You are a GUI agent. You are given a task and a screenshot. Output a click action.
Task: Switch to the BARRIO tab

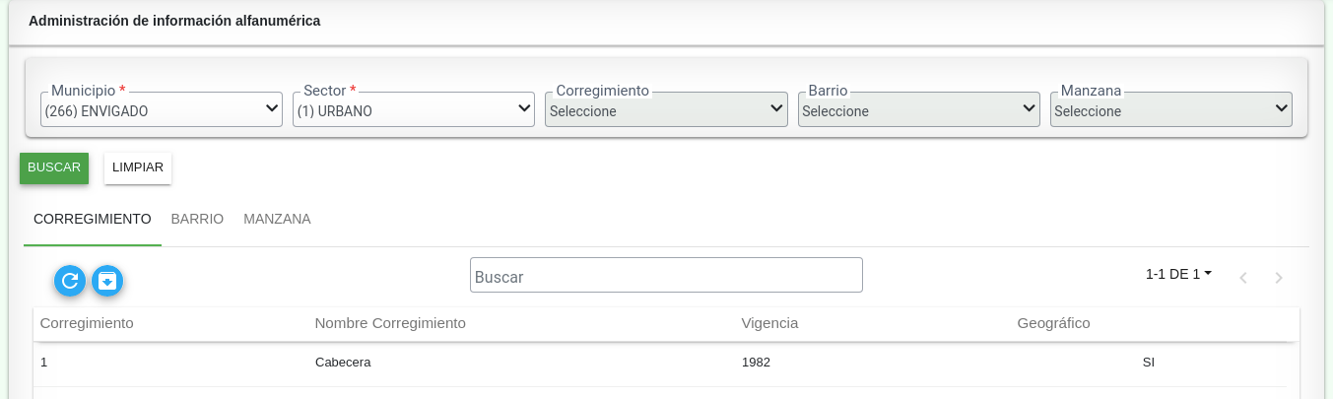coord(197,219)
